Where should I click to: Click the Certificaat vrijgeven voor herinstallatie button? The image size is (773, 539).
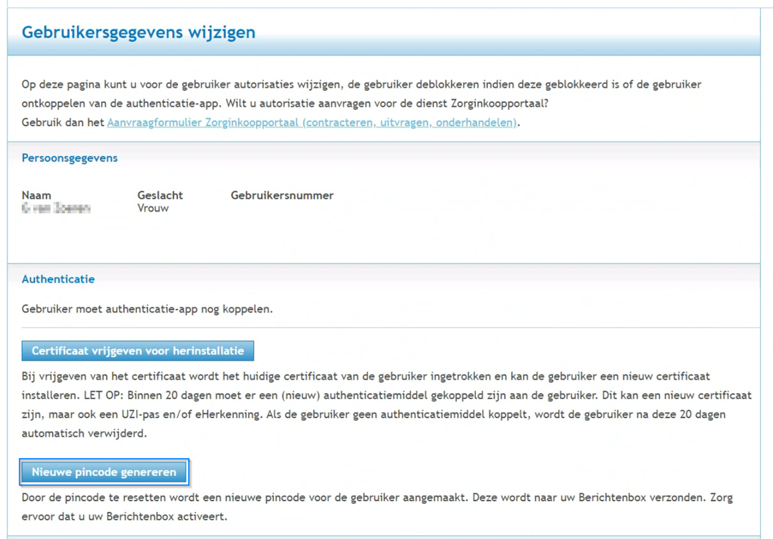coord(138,350)
